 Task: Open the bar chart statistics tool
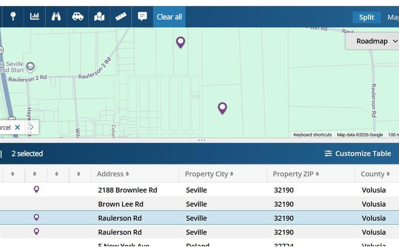[x=35, y=17]
